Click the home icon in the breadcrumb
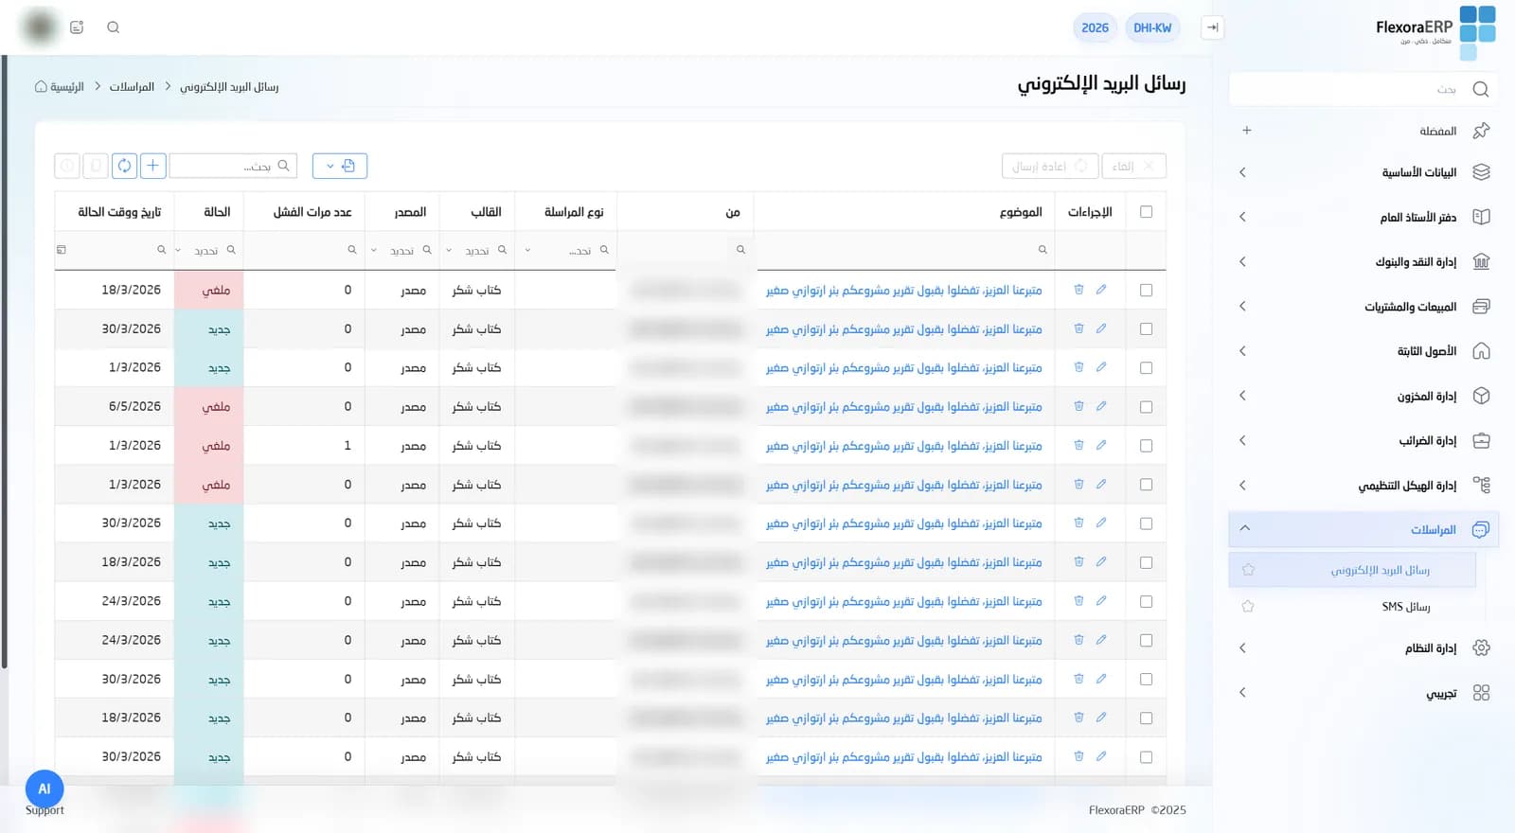1515x833 pixels. pos(41,86)
